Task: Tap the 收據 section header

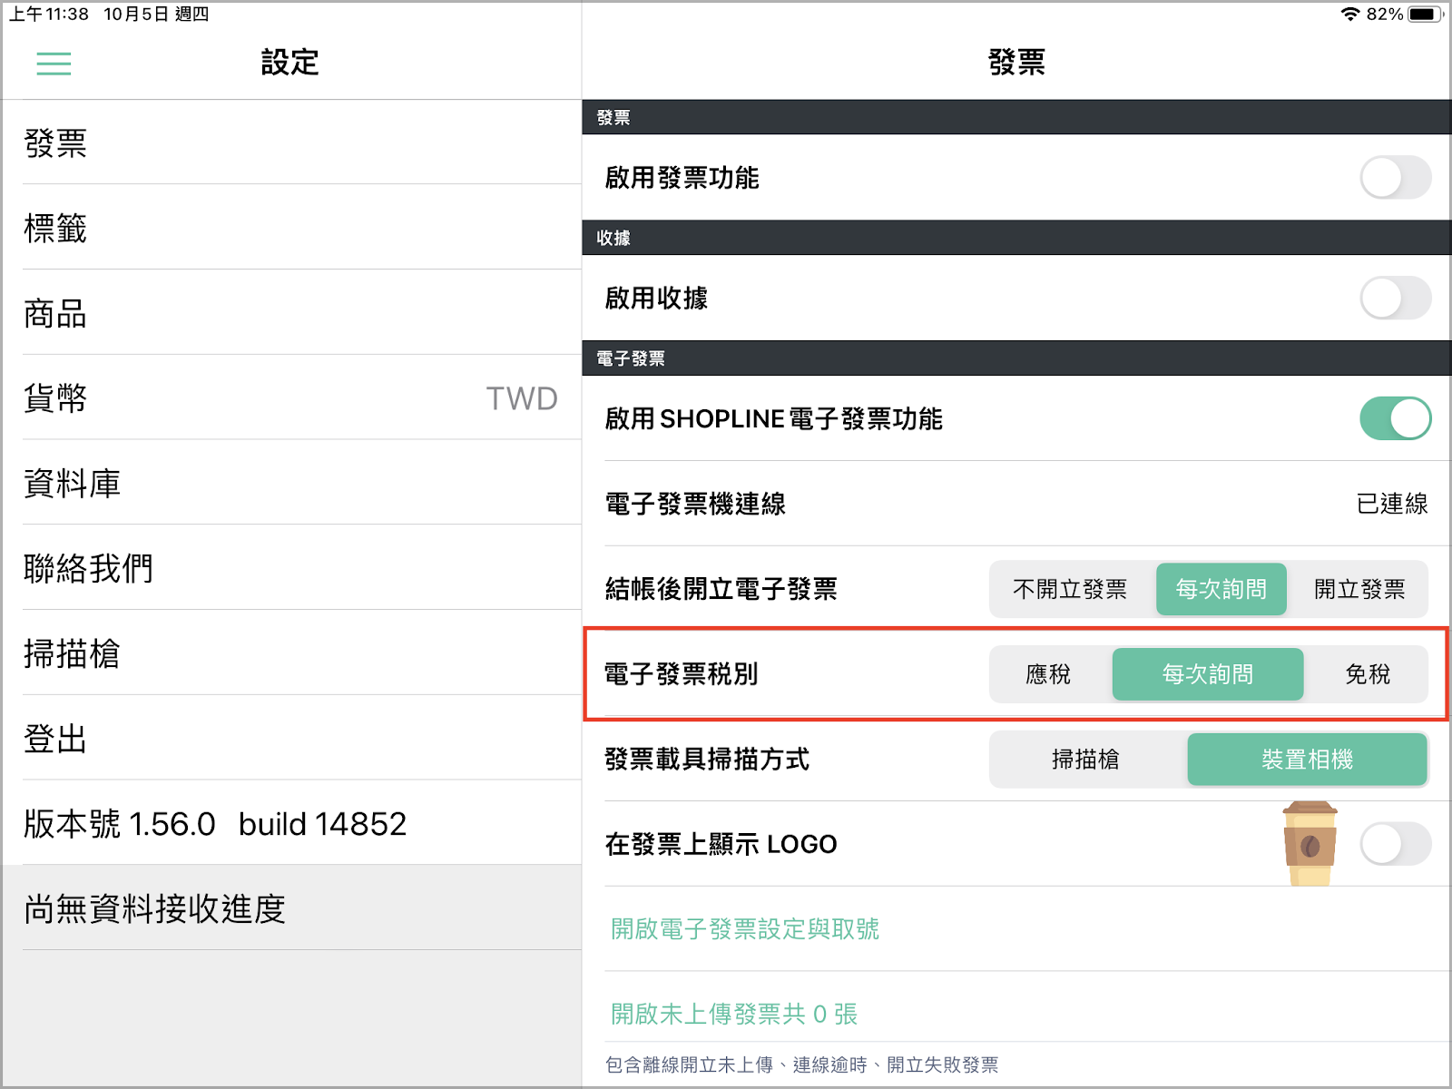Action: click(1016, 238)
